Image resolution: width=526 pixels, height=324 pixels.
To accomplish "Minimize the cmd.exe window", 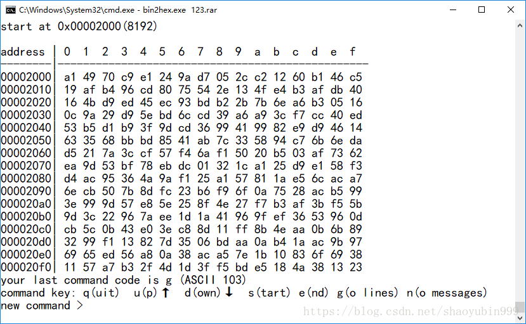I will pos(453,10).
